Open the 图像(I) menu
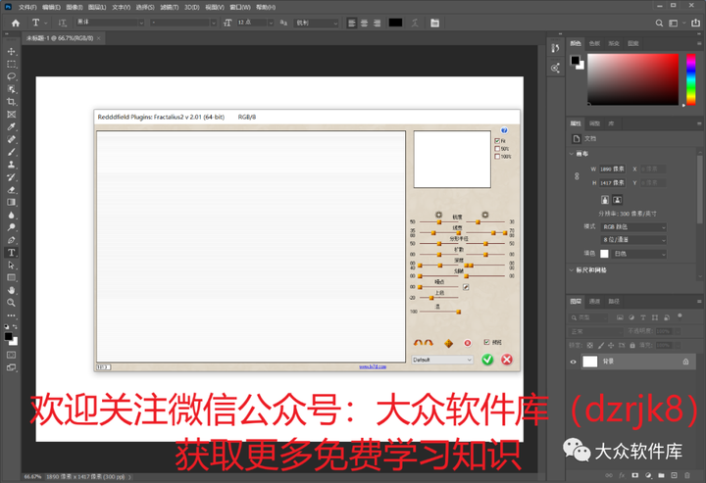706x483 pixels. (x=75, y=7)
